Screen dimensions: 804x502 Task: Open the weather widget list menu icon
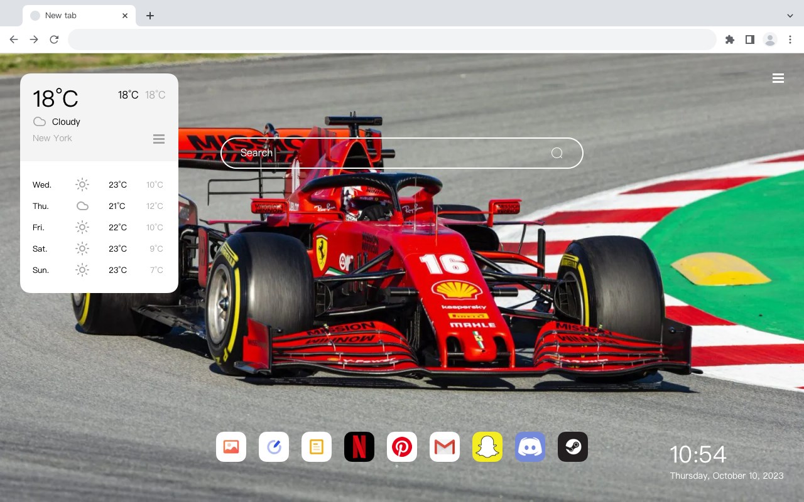(x=159, y=139)
